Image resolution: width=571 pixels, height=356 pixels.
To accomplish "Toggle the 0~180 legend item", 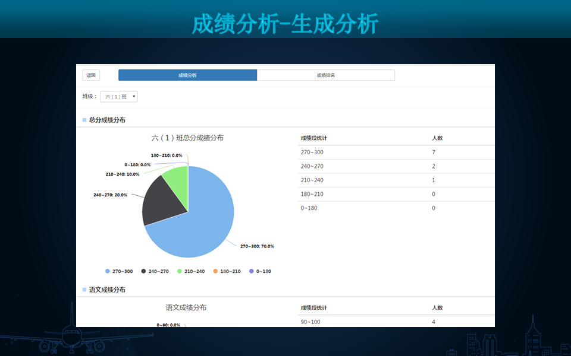I will tap(260, 271).
